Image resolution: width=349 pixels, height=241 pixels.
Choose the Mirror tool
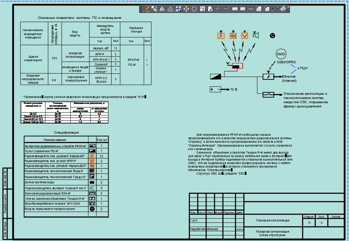pos(162,9)
